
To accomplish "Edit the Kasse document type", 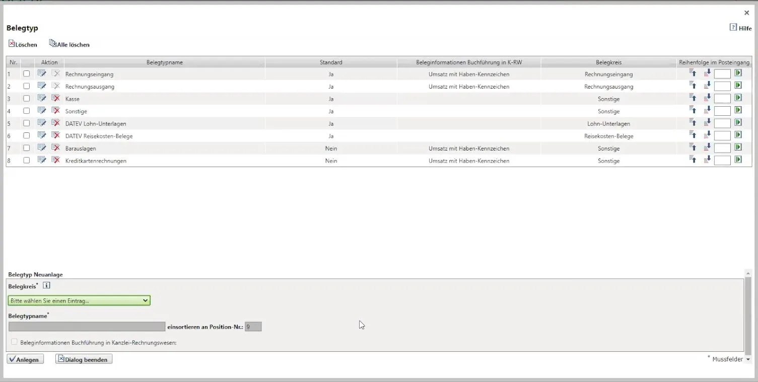I will tap(42, 98).
